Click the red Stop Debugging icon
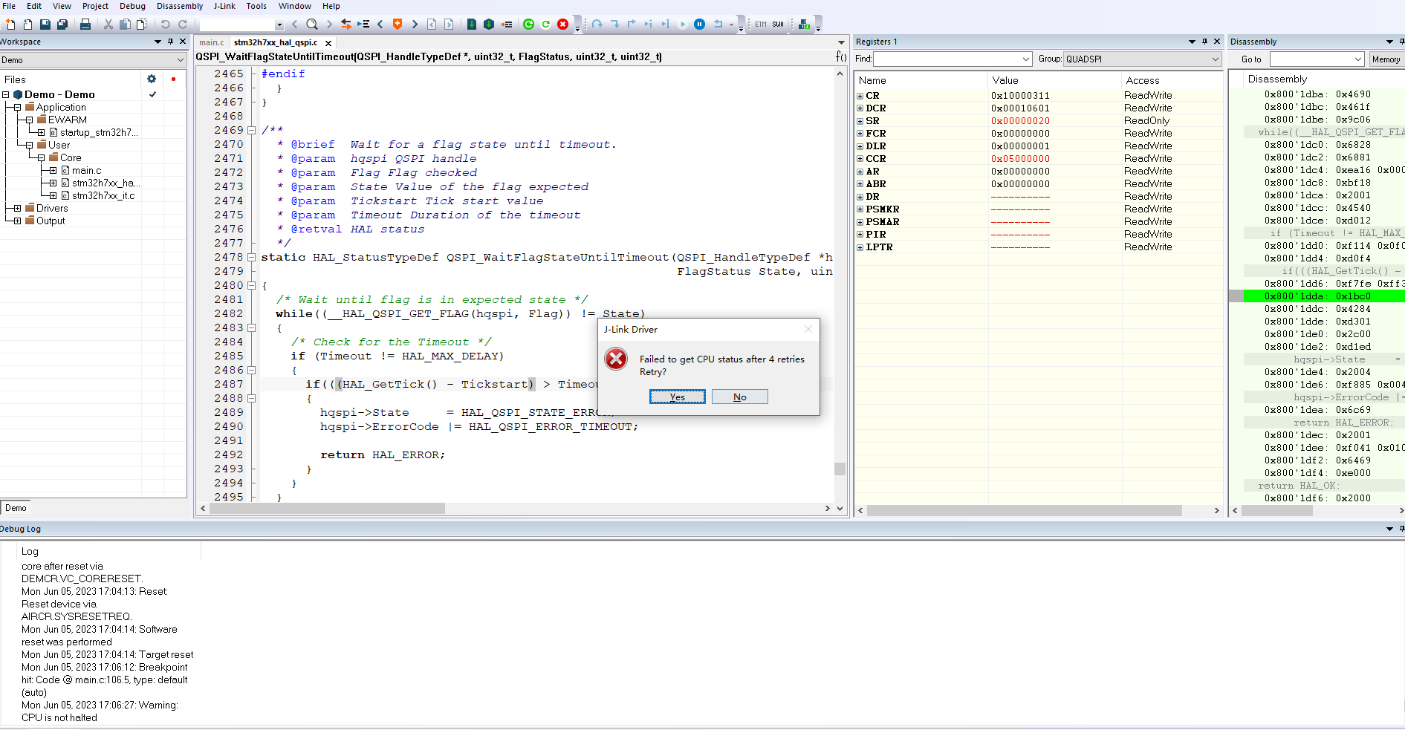The width and height of the screenshot is (1405, 730). pyautogui.click(x=562, y=25)
